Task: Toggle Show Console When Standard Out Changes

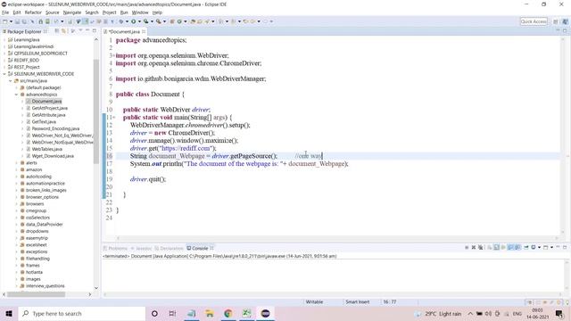Action: pos(510,248)
